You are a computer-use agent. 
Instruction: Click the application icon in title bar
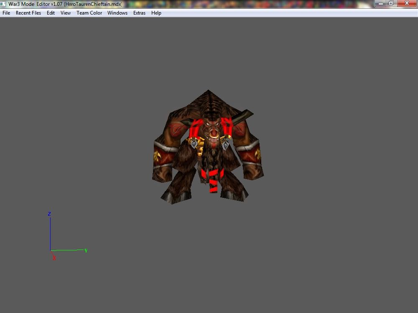(3, 4)
